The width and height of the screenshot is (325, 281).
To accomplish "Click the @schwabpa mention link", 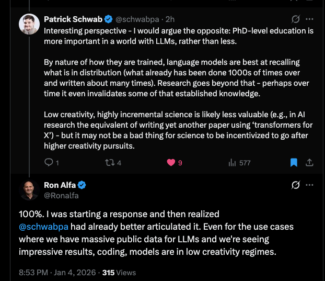I will click(x=43, y=227).
